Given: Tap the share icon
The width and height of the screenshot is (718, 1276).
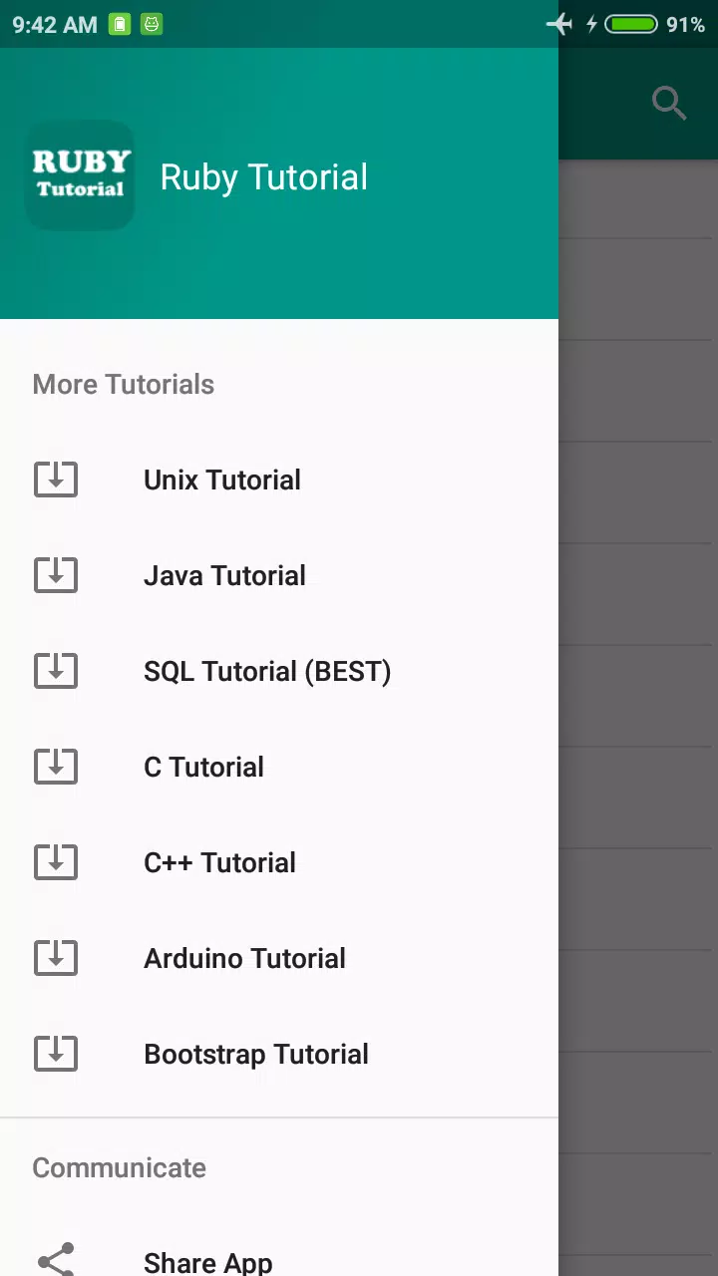Looking at the screenshot, I should pyautogui.click(x=56, y=1260).
